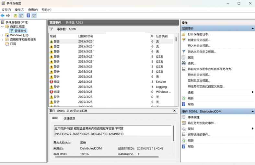Collapse the 管理事件 actions section header
The height and width of the screenshot is (165, 255).
click(252, 29)
